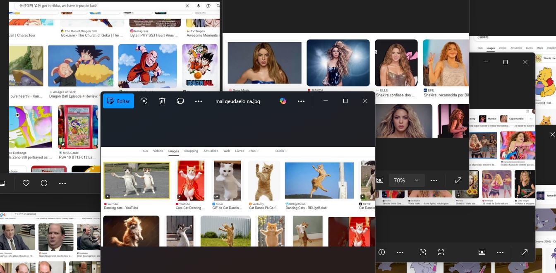Show file info beside the heart icon
Viewport: 556px width, 273px height.
click(44, 183)
